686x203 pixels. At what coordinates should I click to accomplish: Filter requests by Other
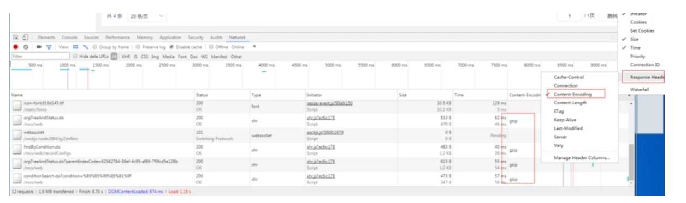click(x=236, y=56)
